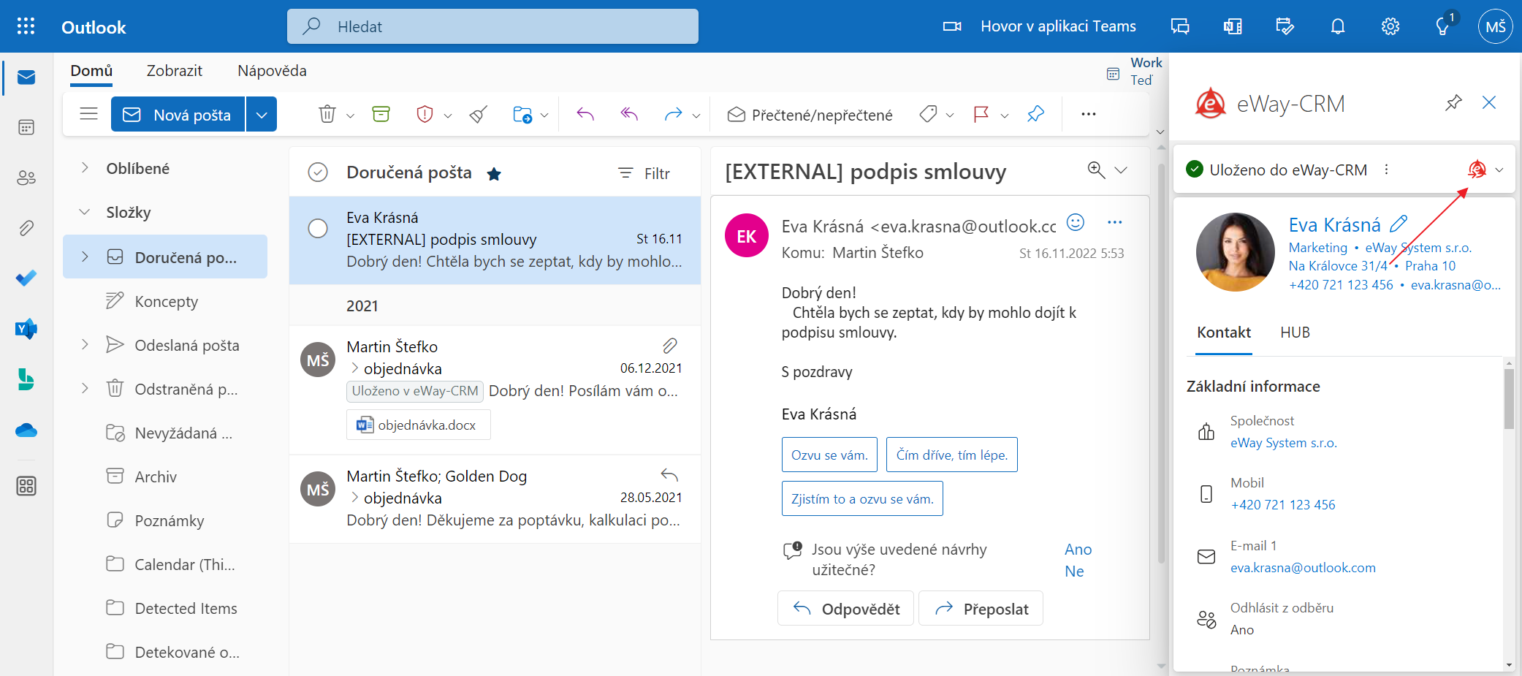Archive the selected message
1522x676 pixels.
(381, 114)
